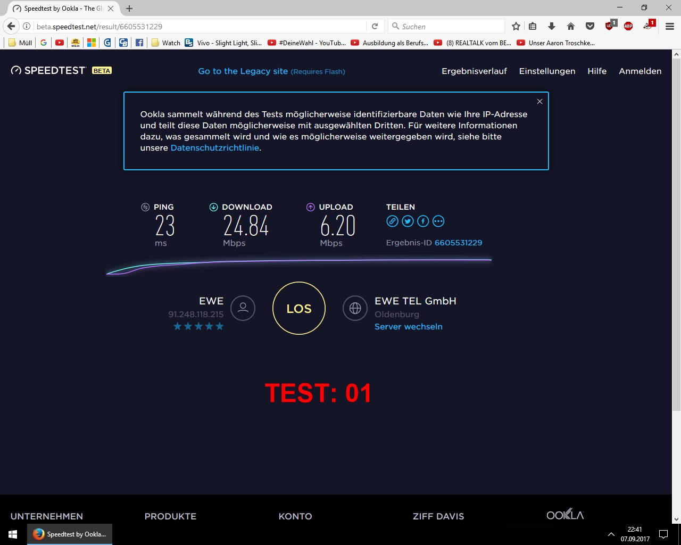Click Anmelden to sign in
The height and width of the screenshot is (545, 681).
tap(640, 71)
